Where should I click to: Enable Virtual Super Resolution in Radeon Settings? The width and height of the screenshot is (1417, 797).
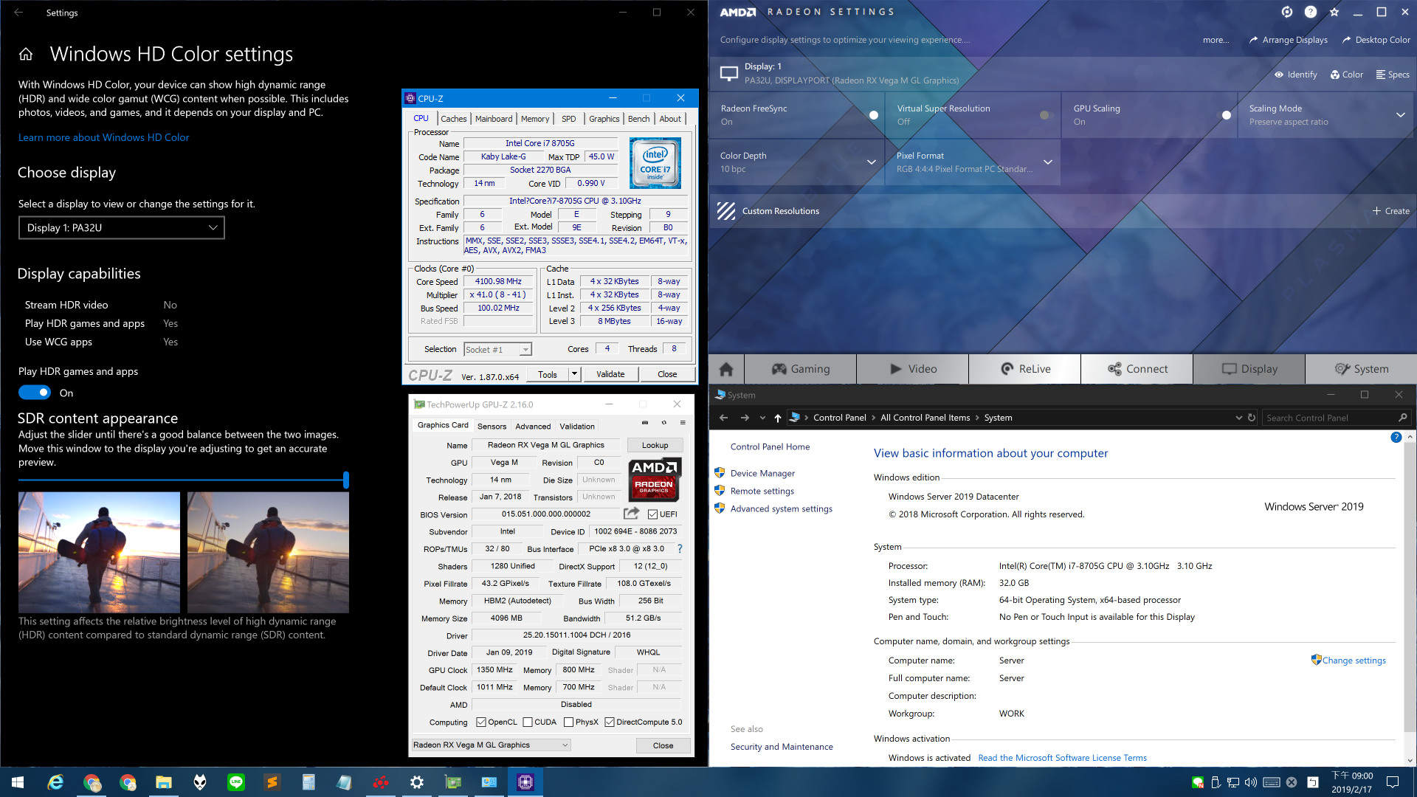pyautogui.click(x=1044, y=115)
